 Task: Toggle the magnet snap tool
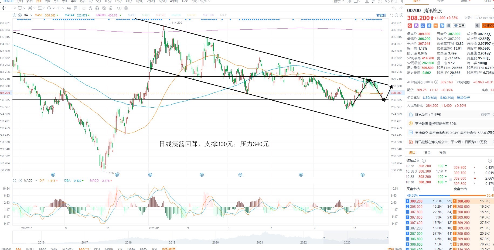pos(90,8)
